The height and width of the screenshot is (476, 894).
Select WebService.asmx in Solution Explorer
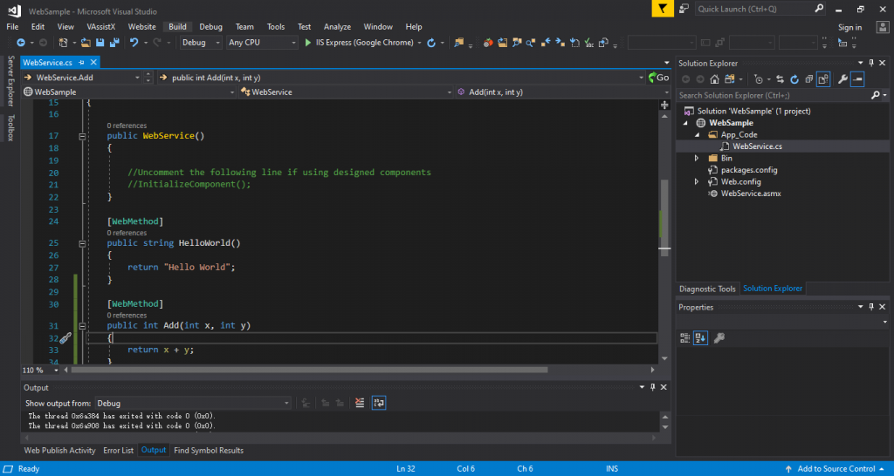pyautogui.click(x=750, y=194)
